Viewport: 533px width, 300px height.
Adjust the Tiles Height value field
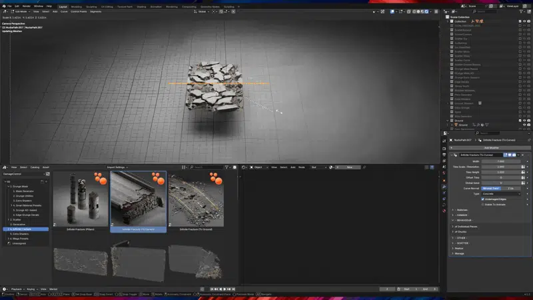pos(501,172)
